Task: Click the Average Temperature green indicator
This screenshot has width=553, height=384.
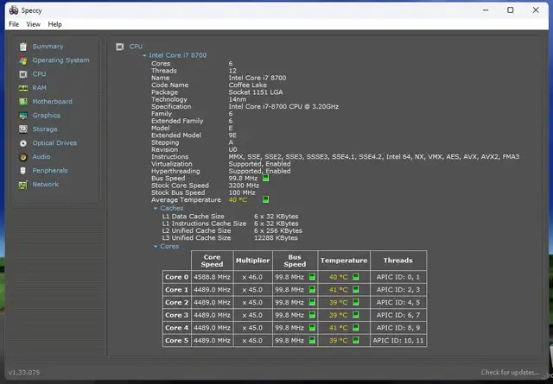Action: (266, 199)
